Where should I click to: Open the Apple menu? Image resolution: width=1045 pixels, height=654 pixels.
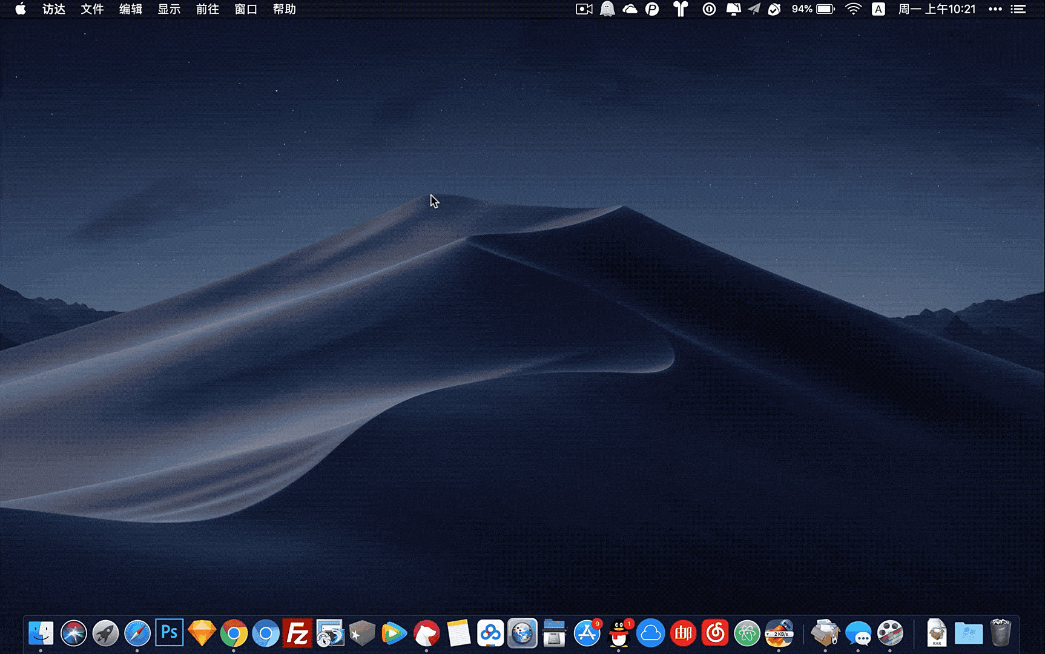click(21, 9)
